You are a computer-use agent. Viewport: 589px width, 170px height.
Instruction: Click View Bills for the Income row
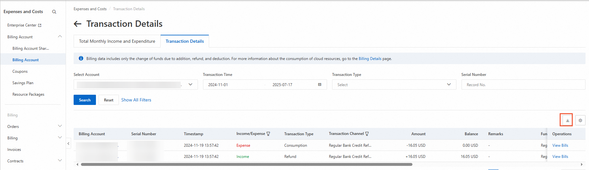tap(560, 157)
